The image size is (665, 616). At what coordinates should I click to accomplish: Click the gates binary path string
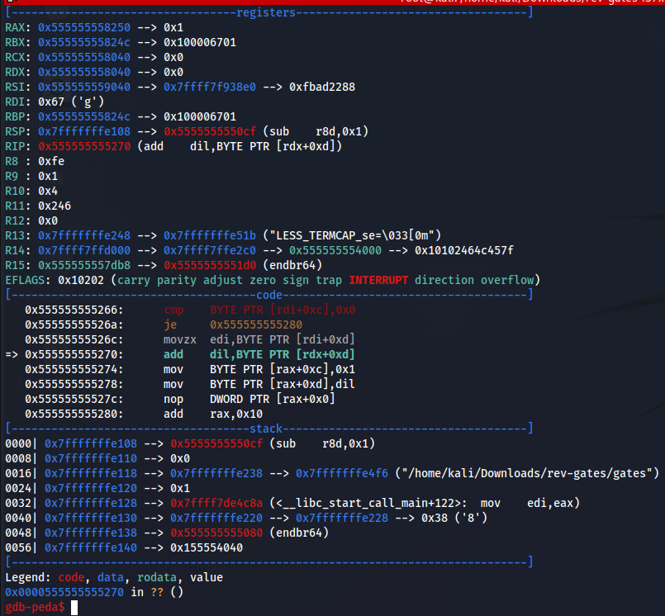tap(527, 473)
